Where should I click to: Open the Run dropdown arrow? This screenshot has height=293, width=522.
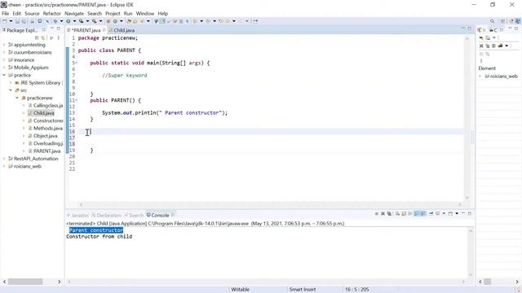point(74,21)
